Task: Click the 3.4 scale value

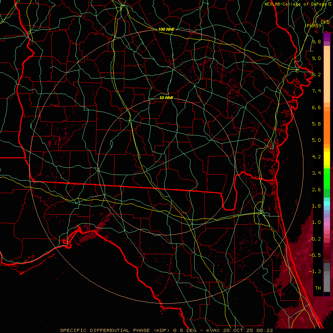Action: pos(316,173)
